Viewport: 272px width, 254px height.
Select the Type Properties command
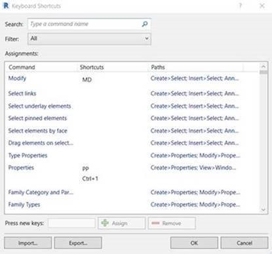(28, 156)
